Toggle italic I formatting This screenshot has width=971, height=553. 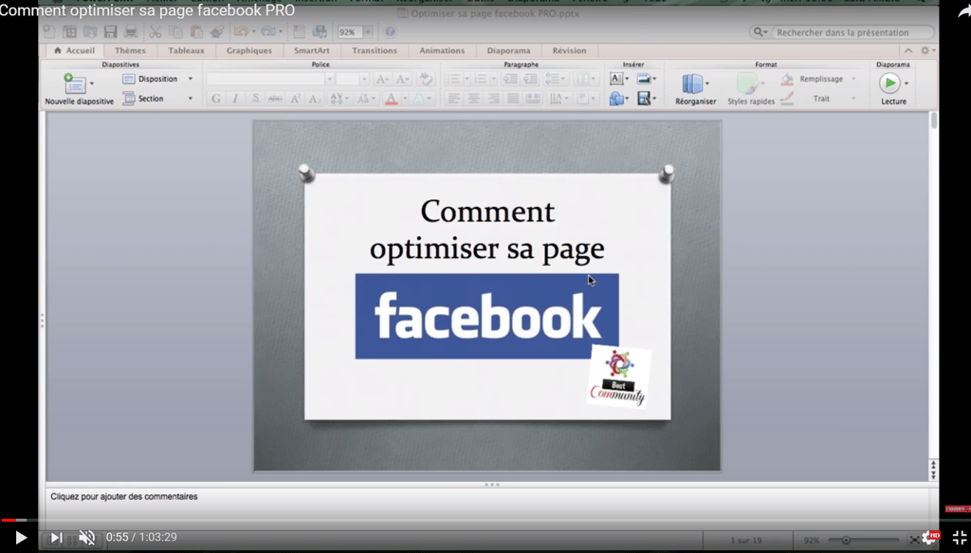tap(235, 99)
